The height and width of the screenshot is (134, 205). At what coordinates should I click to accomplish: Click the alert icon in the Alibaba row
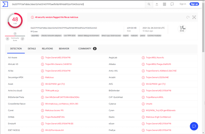click(143, 64)
